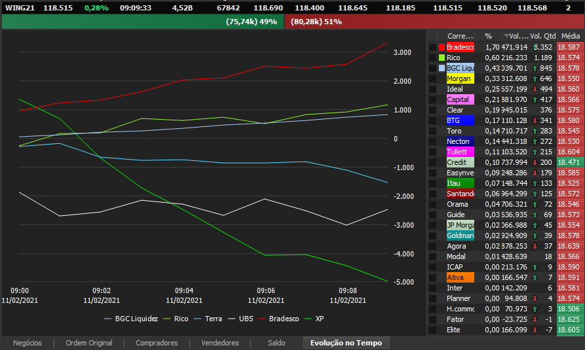
Task: Click the green up arrow in Necton row
Action: click(535, 141)
